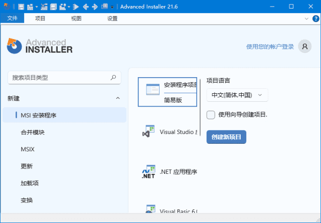Open the 设置 ribbon tab
Screen dimensions: 321x223
tap(112, 19)
